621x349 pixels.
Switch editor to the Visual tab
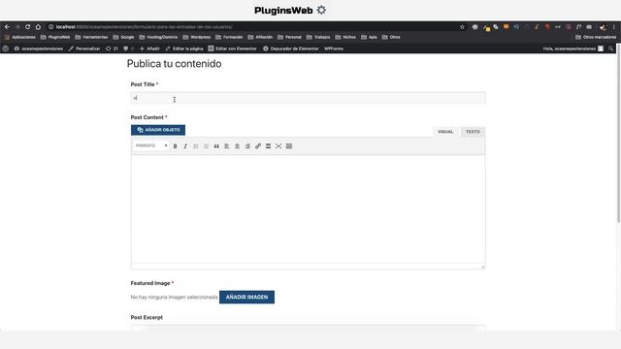[445, 132]
